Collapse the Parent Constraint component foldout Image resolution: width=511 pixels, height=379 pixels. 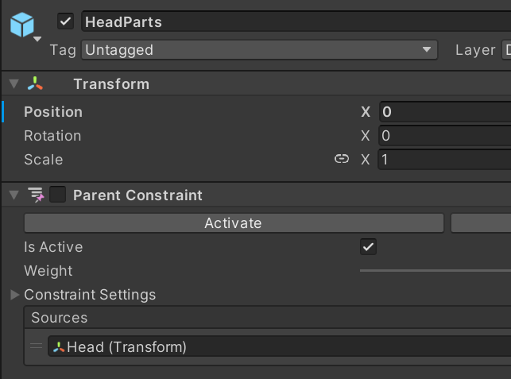(14, 195)
